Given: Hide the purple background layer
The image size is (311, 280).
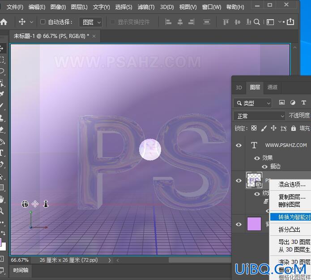Looking at the screenshot, I should click(x=239, y=224).
